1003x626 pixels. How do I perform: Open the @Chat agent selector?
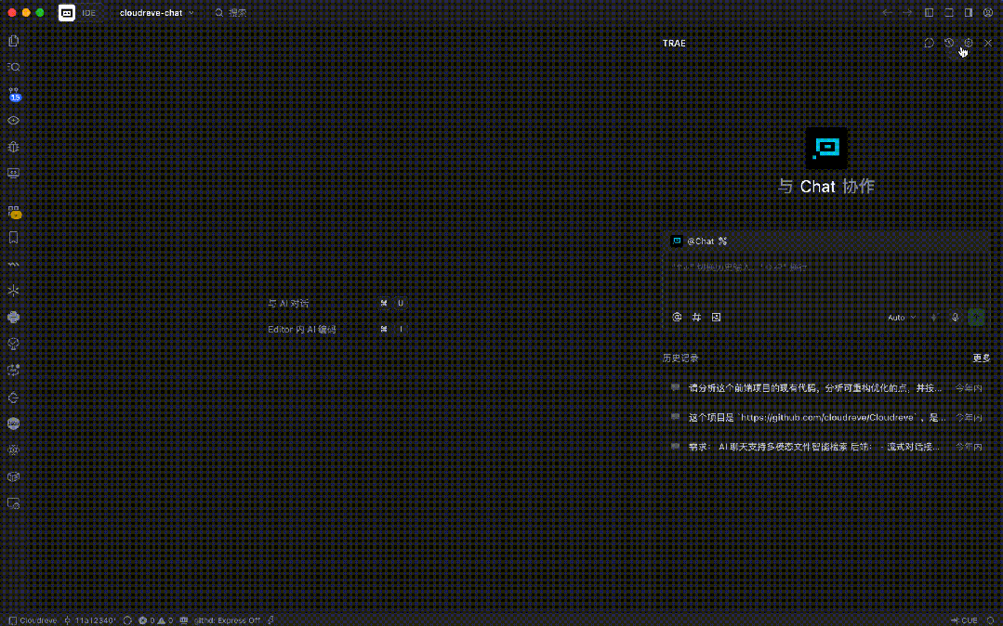pos(701,241)
